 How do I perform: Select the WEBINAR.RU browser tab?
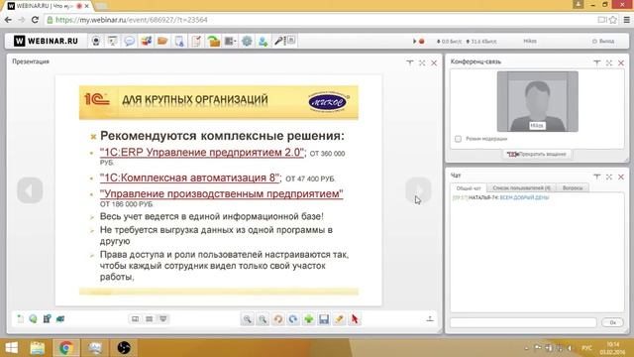tap(48, 6)
